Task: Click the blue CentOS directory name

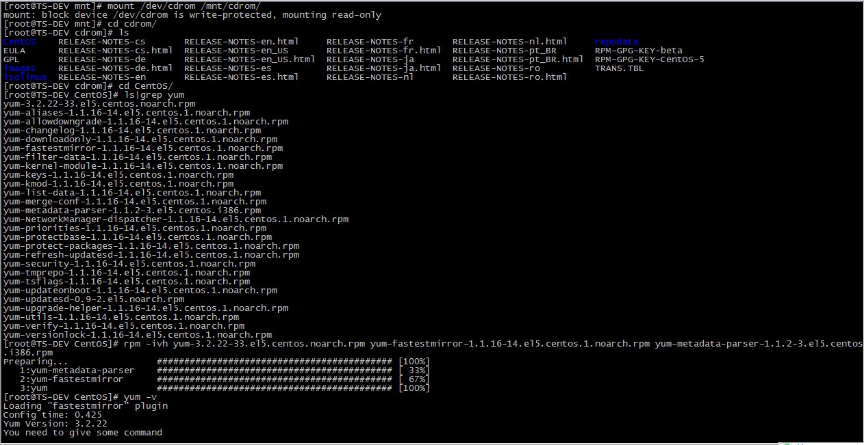Action: point(19,42)
